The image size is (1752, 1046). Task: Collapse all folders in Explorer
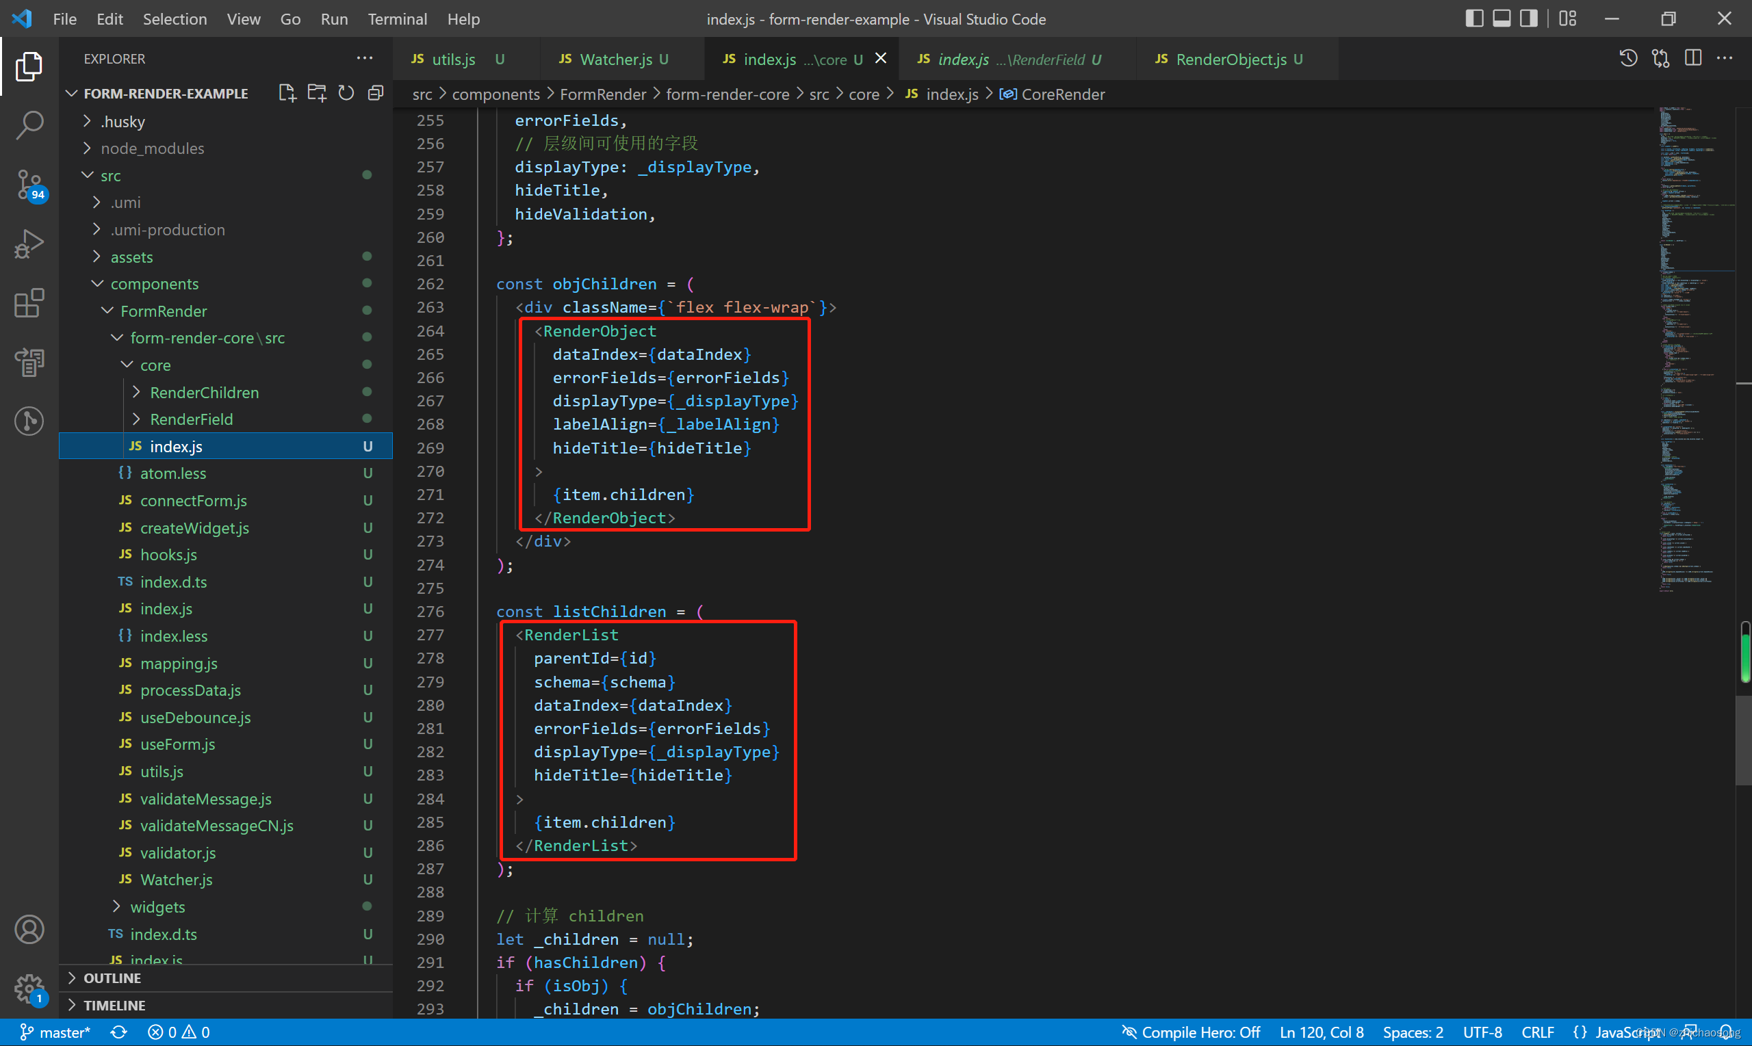(376, 93)
